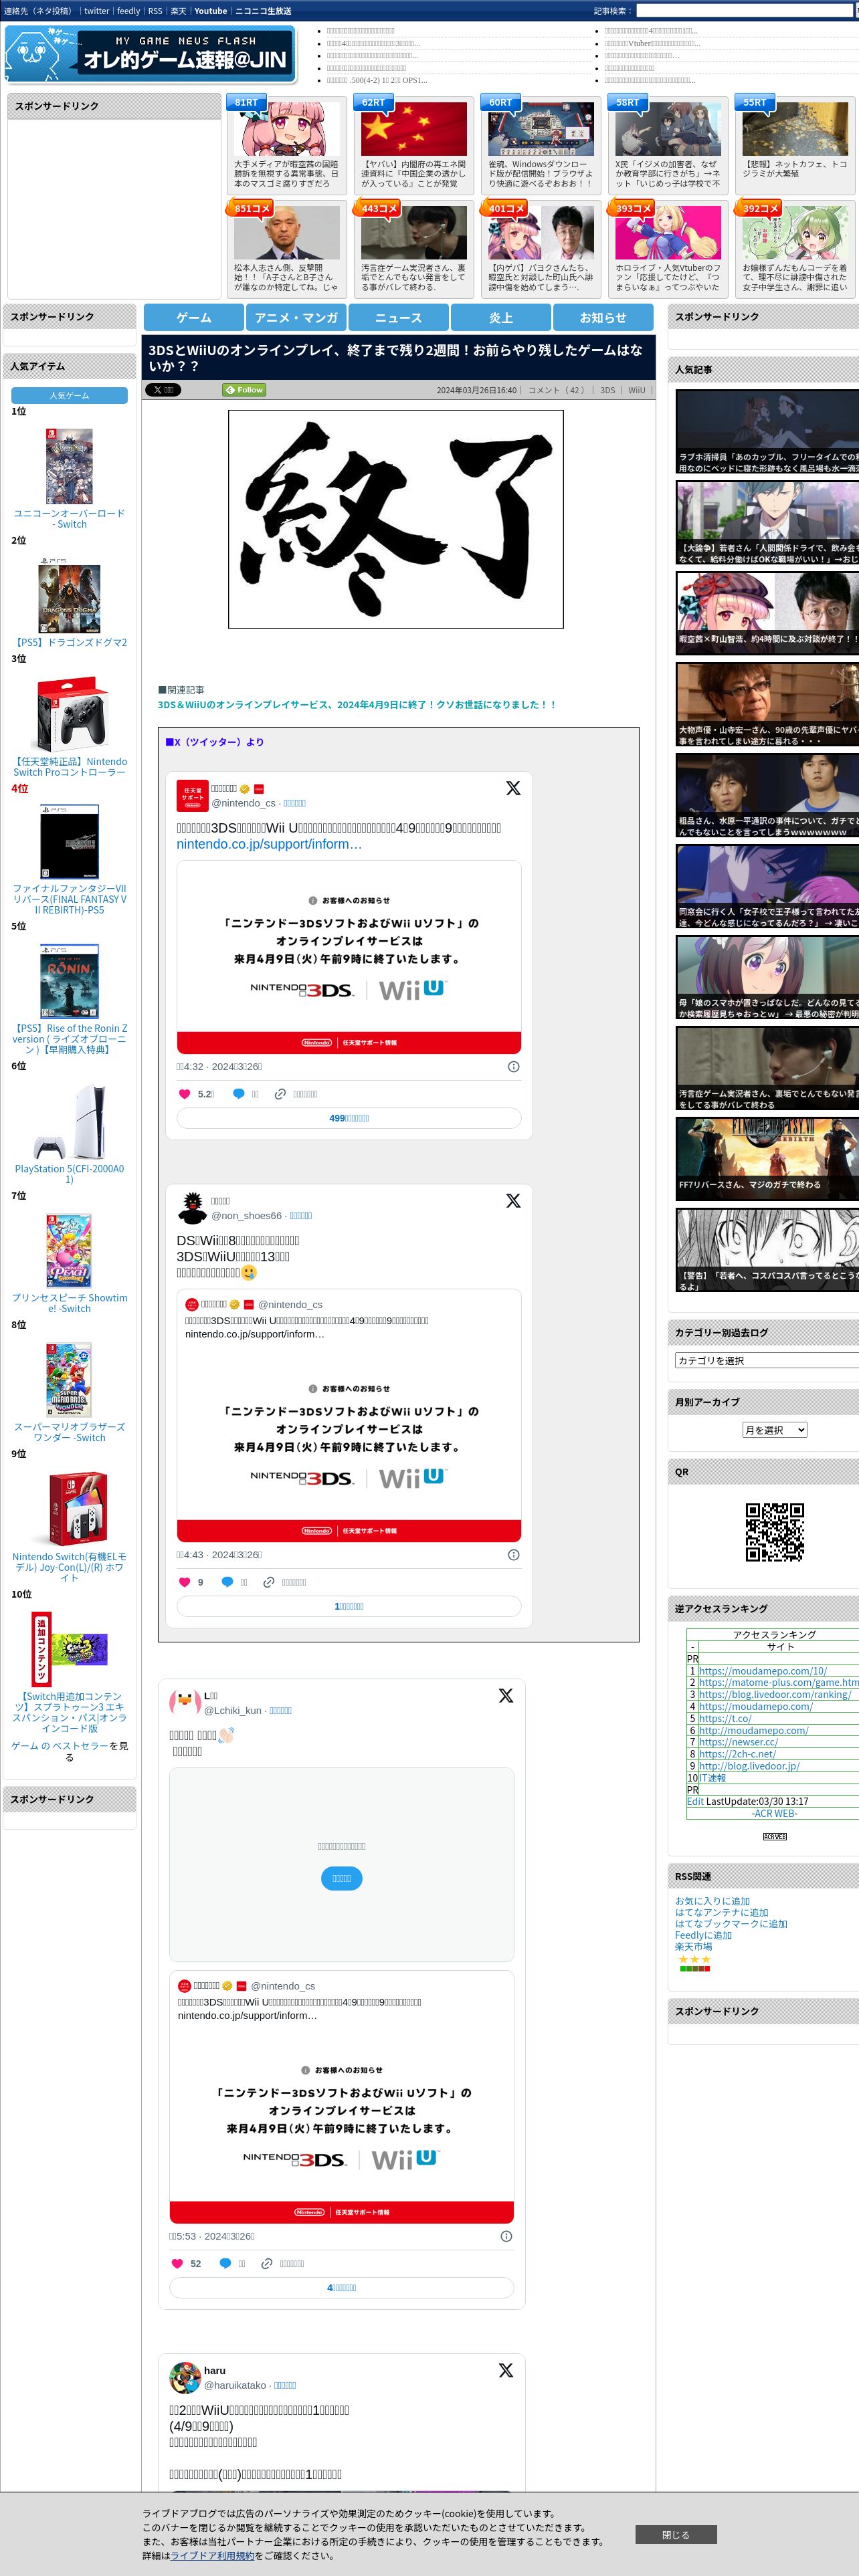859x2576 pixels.
Task: Open haruikatako profile avatar
Action: [x=185, y=2377]
